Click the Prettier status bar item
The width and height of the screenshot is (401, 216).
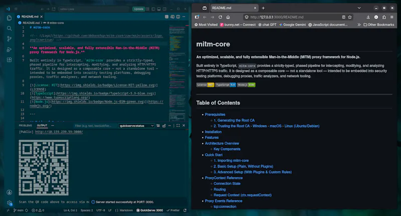173,210
